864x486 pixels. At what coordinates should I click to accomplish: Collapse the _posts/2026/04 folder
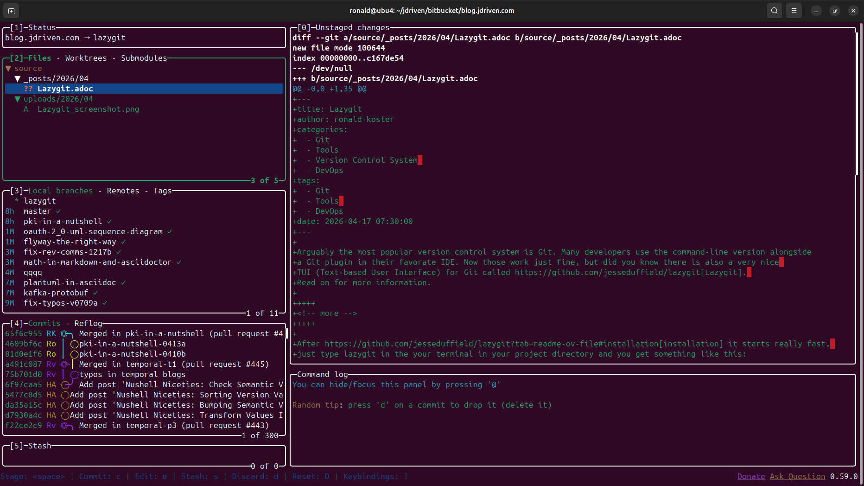click(18, 78)
